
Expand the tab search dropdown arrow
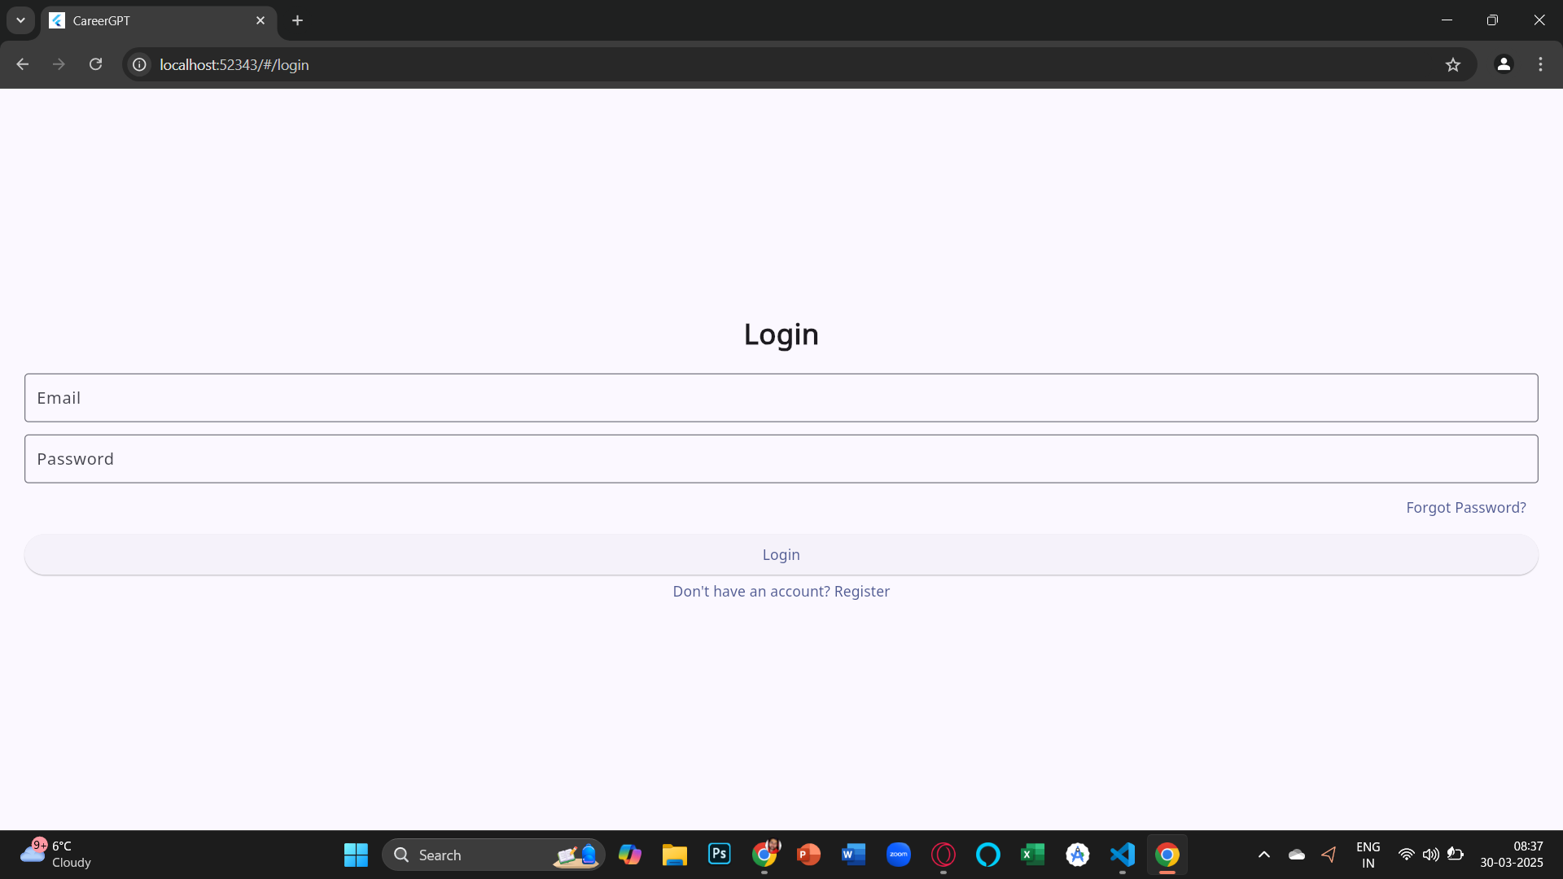(20, 20)
